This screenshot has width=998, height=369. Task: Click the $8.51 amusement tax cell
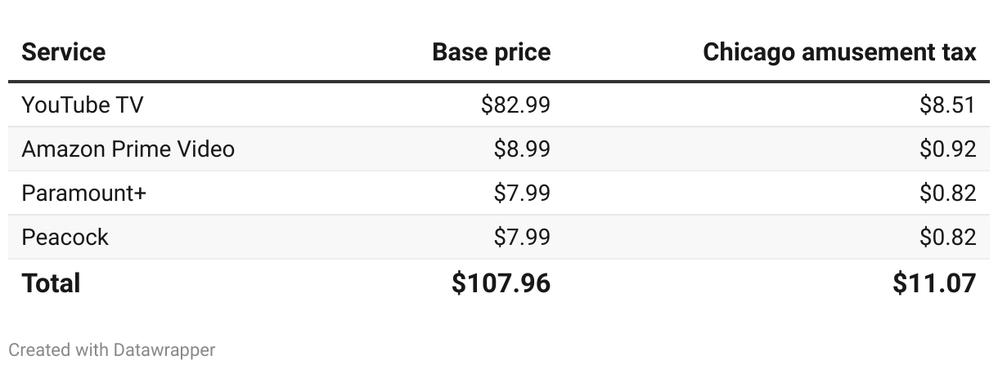(947, 104)
